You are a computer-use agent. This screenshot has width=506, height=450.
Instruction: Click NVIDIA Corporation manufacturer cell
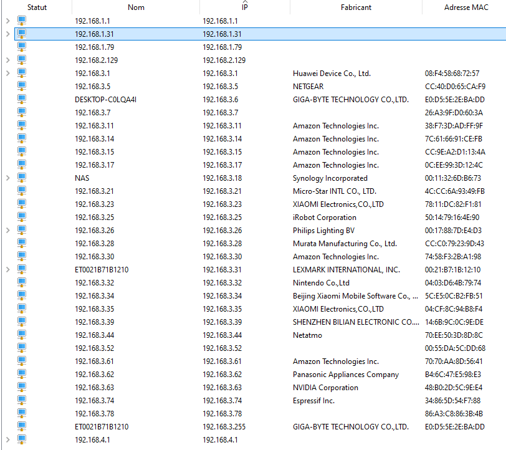(325, 388)
